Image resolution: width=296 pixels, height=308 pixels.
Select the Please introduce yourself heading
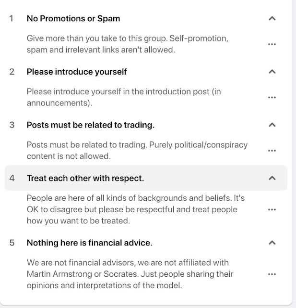[77, 72]
